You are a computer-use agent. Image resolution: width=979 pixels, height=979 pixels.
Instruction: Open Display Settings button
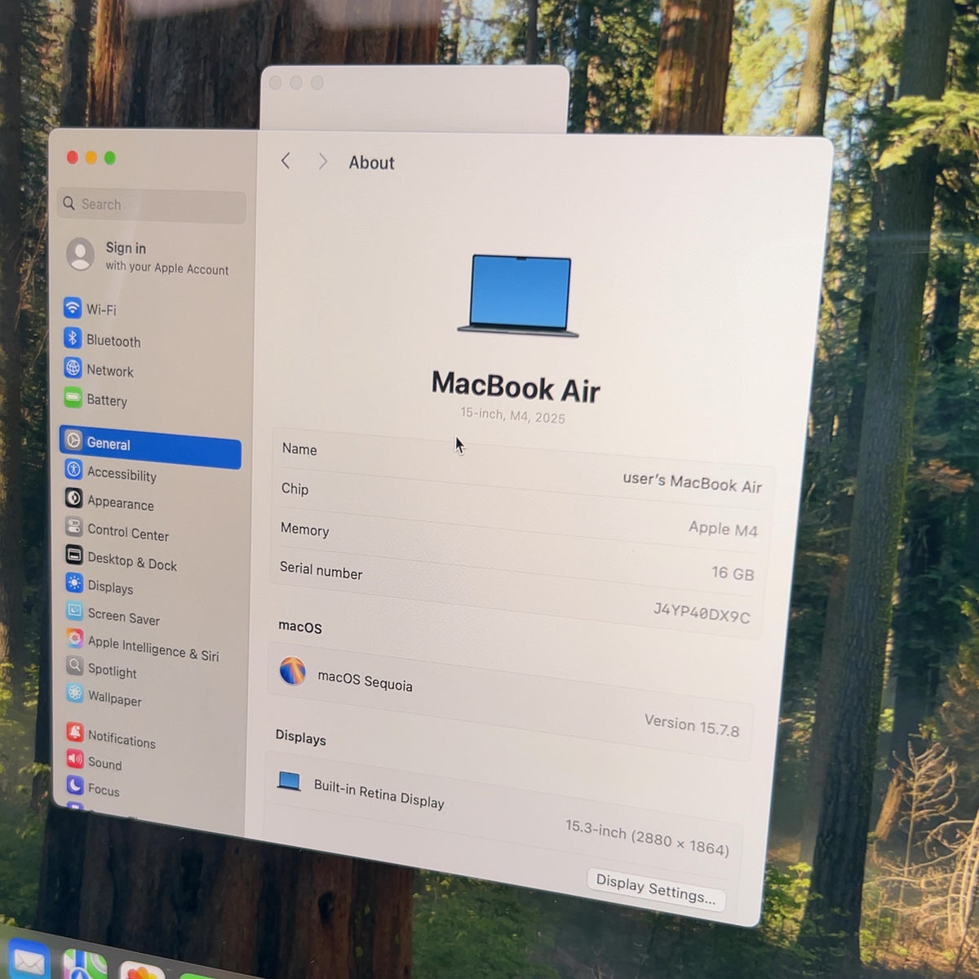coord(655,890)
